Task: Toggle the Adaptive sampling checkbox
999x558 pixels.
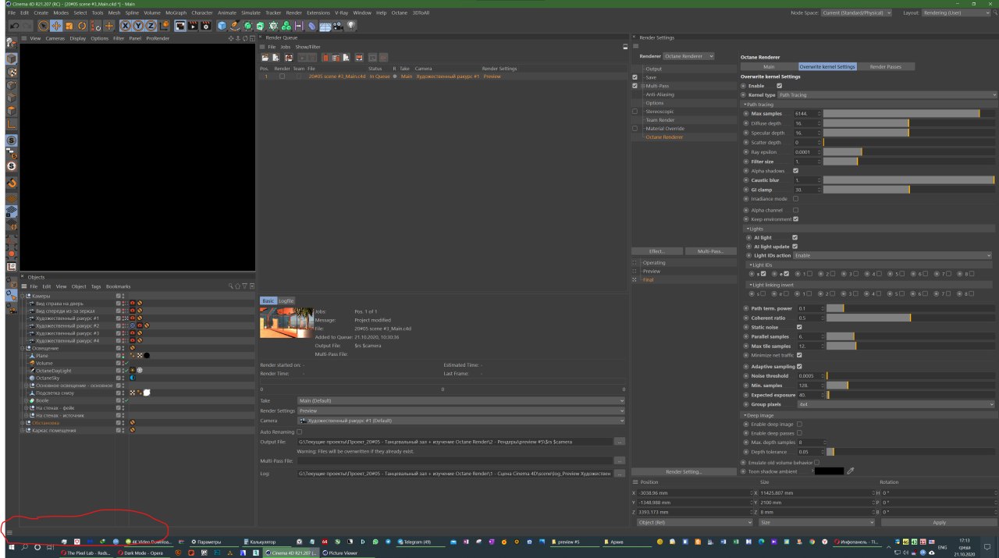Action: [x=799, y=366]
